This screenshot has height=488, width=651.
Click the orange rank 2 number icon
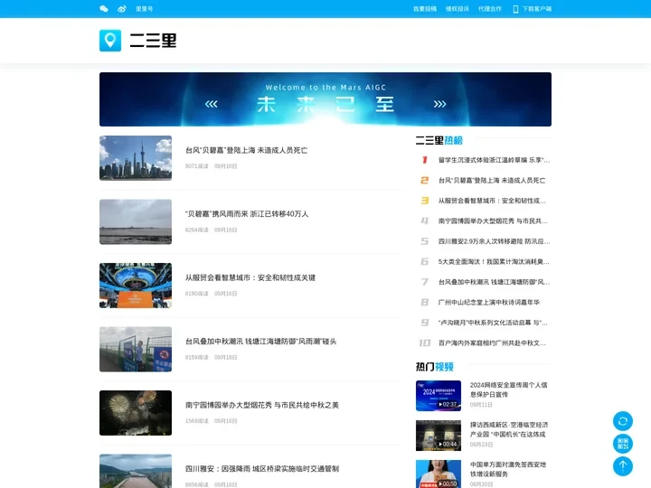[x=425, y=180]
